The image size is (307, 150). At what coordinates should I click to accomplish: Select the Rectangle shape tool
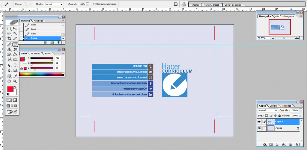(15, 70)
